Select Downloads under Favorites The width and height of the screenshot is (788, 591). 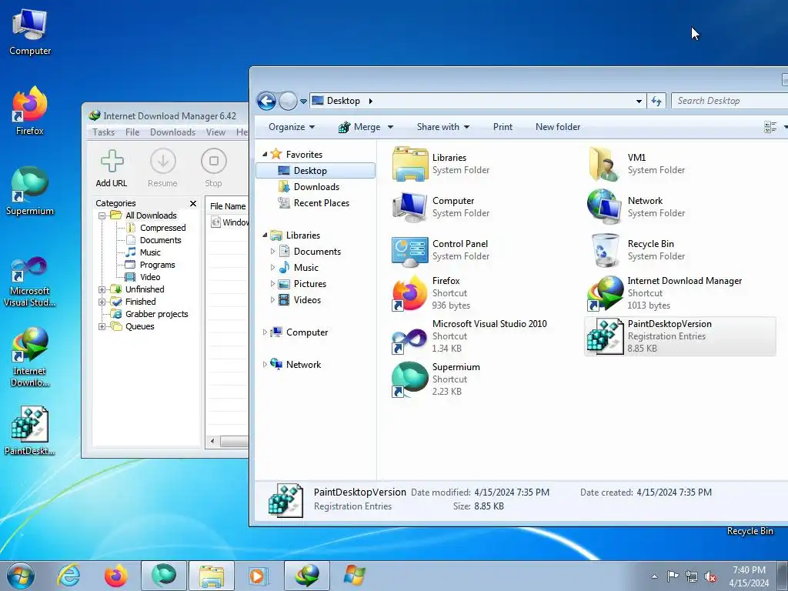click(x=316, y=187)
